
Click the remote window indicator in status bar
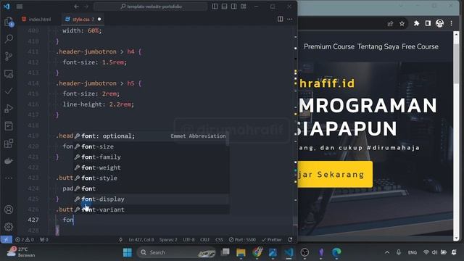7,239
